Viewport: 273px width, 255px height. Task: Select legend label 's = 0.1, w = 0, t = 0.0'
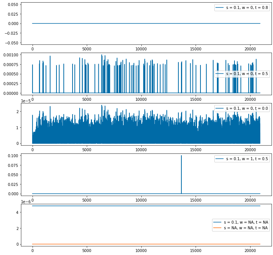(247, 109)
